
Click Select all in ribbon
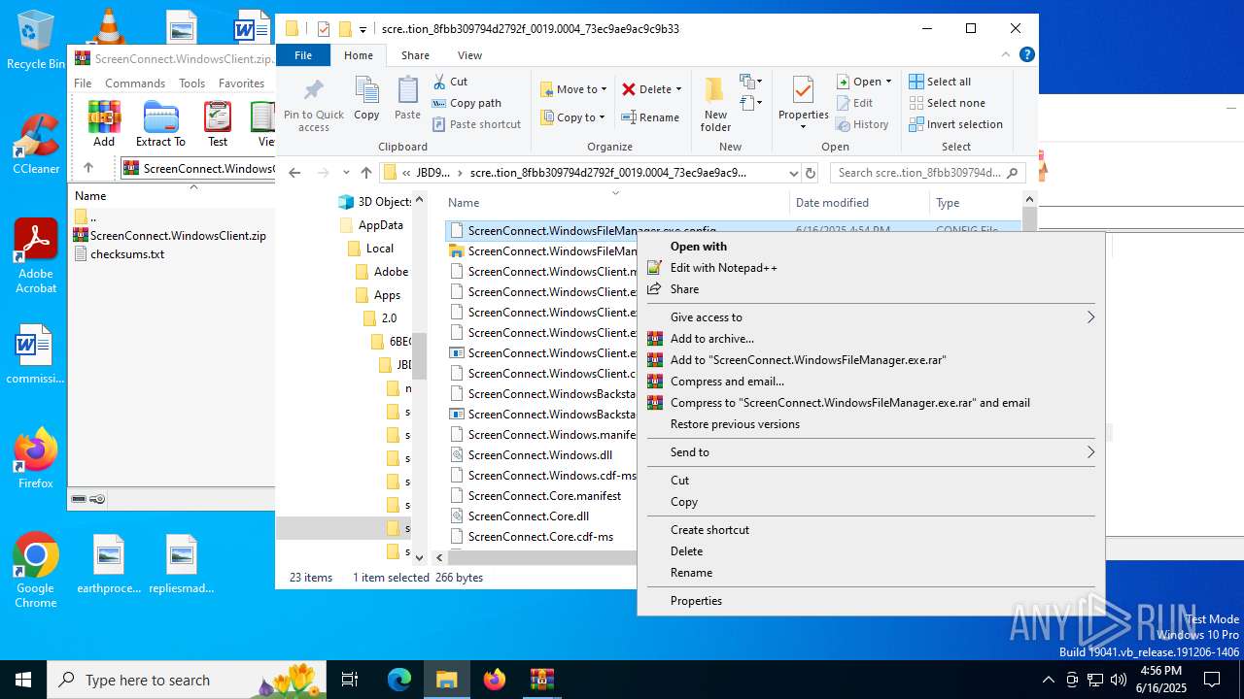point(940,82)
